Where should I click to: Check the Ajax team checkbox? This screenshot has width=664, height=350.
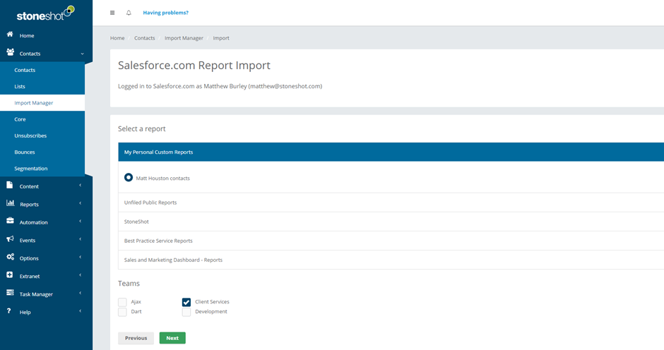(x=122, y=302)
